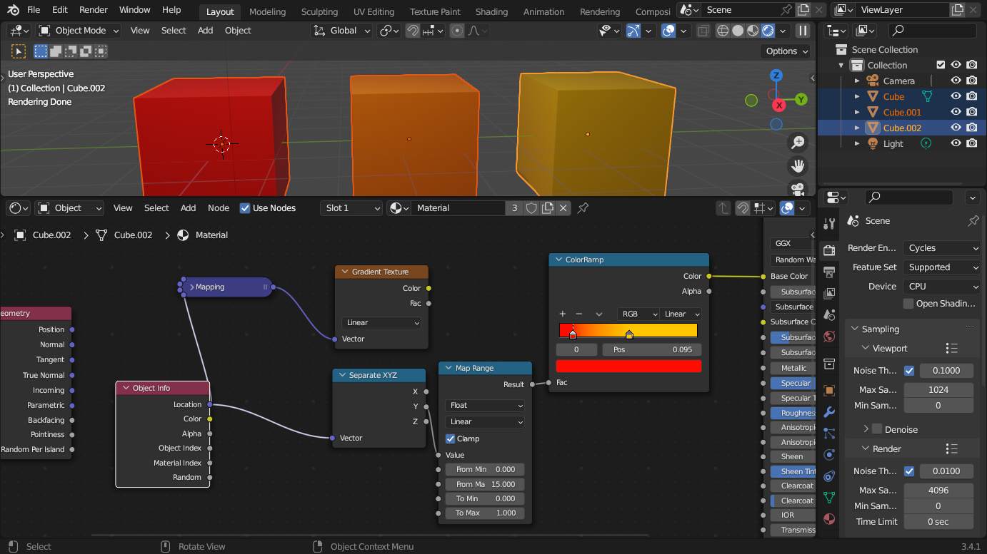This screenshot has width=987, height=554.
Task: Open the Modifiers properties tab wrench
Action: coord(828,412)
